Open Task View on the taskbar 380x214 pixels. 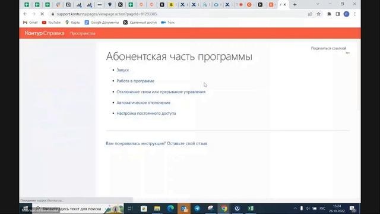(x=130, y=209)
